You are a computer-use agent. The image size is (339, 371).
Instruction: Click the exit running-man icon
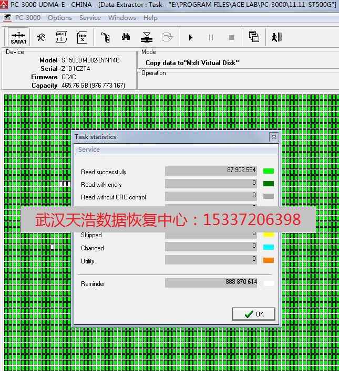point(276,37)
